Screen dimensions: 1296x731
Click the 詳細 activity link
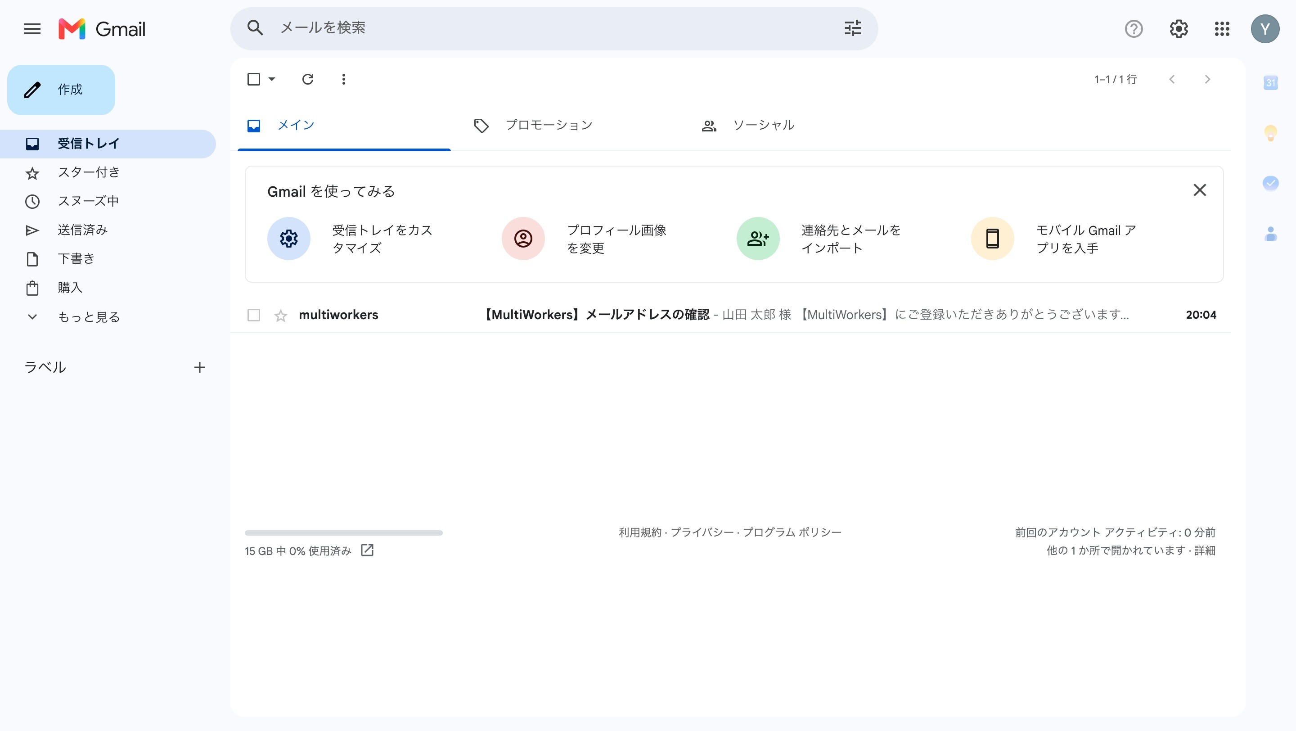[x=1205, y=551]
